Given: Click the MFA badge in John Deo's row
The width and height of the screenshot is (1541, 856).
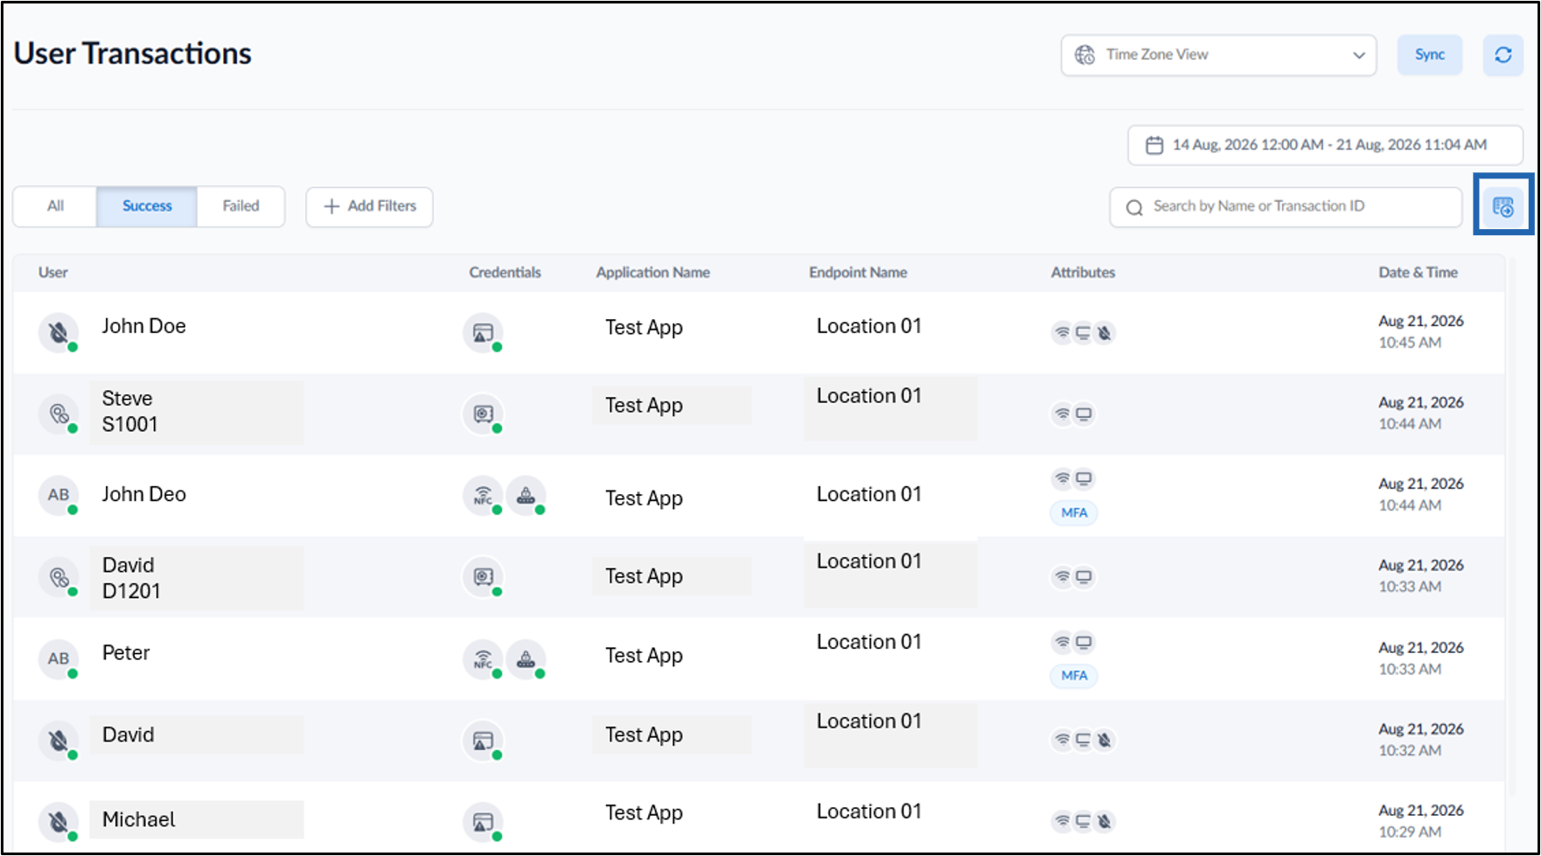Looking at the screenshot, I should click(1074, 513).
